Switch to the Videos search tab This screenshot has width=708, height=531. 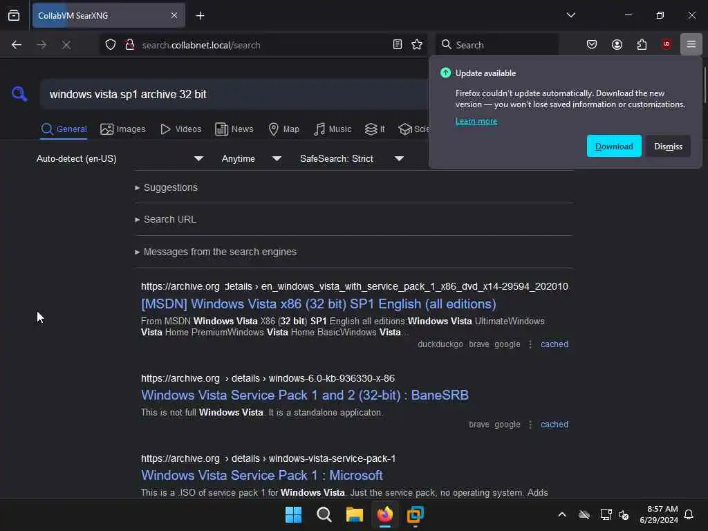pos(180,129)
